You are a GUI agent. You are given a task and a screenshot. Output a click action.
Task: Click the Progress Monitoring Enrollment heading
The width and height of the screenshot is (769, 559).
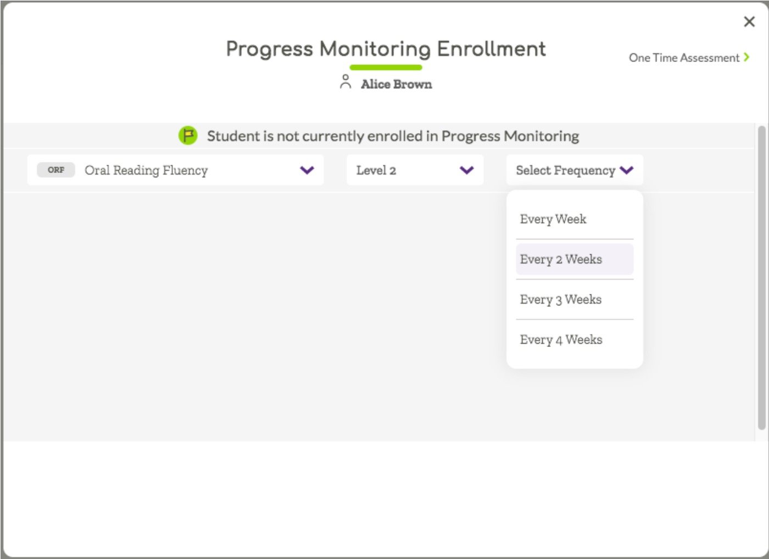click(385, 48)
